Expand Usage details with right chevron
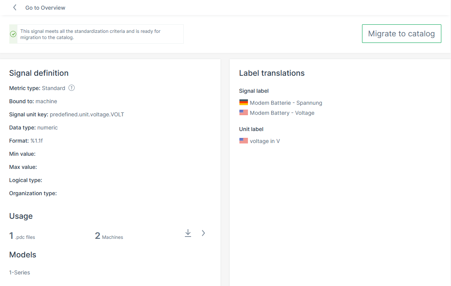 coord(203,233)
